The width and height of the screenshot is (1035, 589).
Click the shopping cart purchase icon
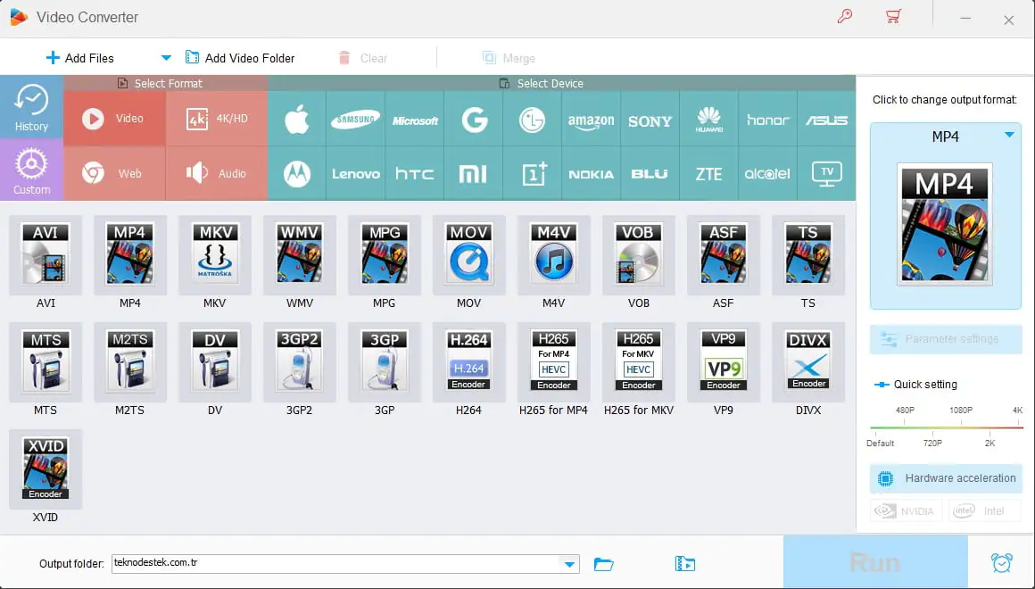click(x=892, y=17)
